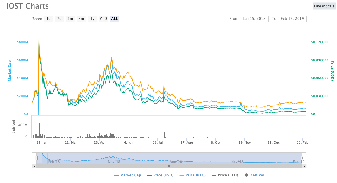Switch chart with Linear Scale button
The height and width of the screenshot is (183, 337).
[324, 6]
